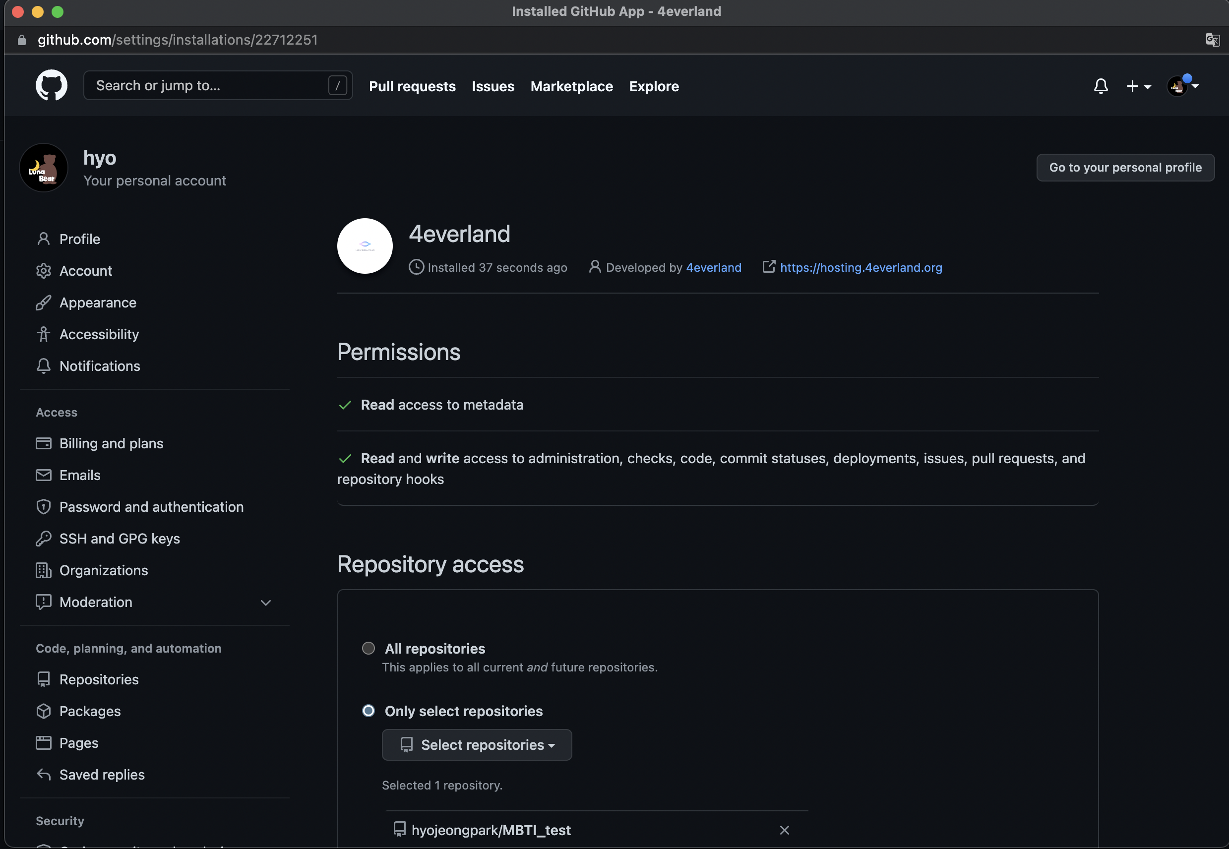Click the GitHub Octocat logo
Image resolution: width=1229 pixels, height=849 pixels.
pyautogui.click(x=51, y=85)
